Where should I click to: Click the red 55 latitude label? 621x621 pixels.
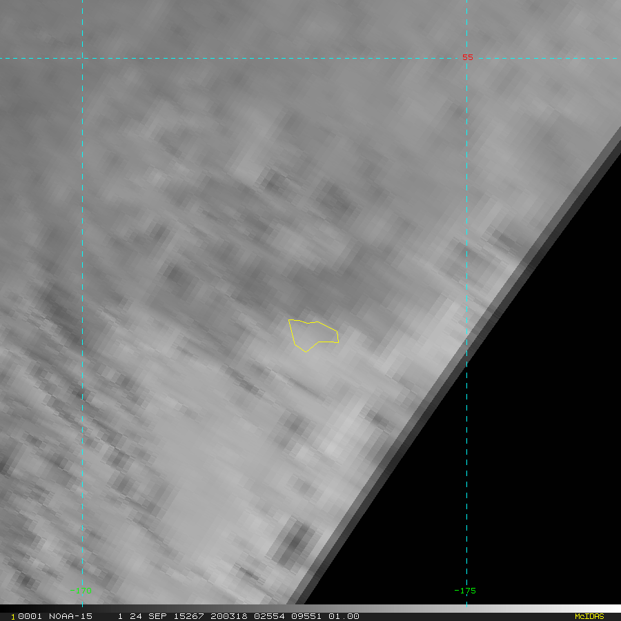pos(468,57)
